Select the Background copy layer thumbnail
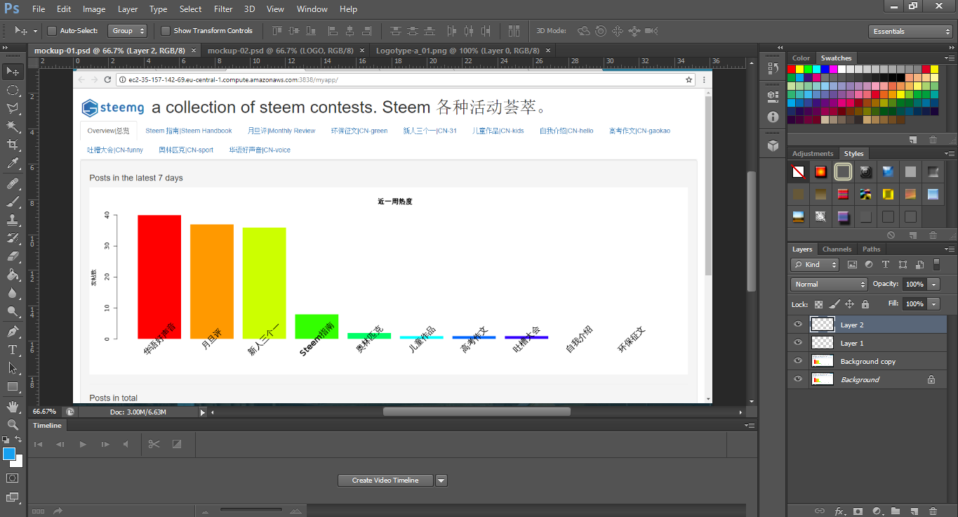This screenshot has height=517, width=958. [x=822, y=361]
